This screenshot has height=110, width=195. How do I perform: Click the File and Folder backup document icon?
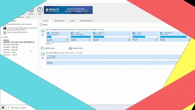click(x=5, y=33)
